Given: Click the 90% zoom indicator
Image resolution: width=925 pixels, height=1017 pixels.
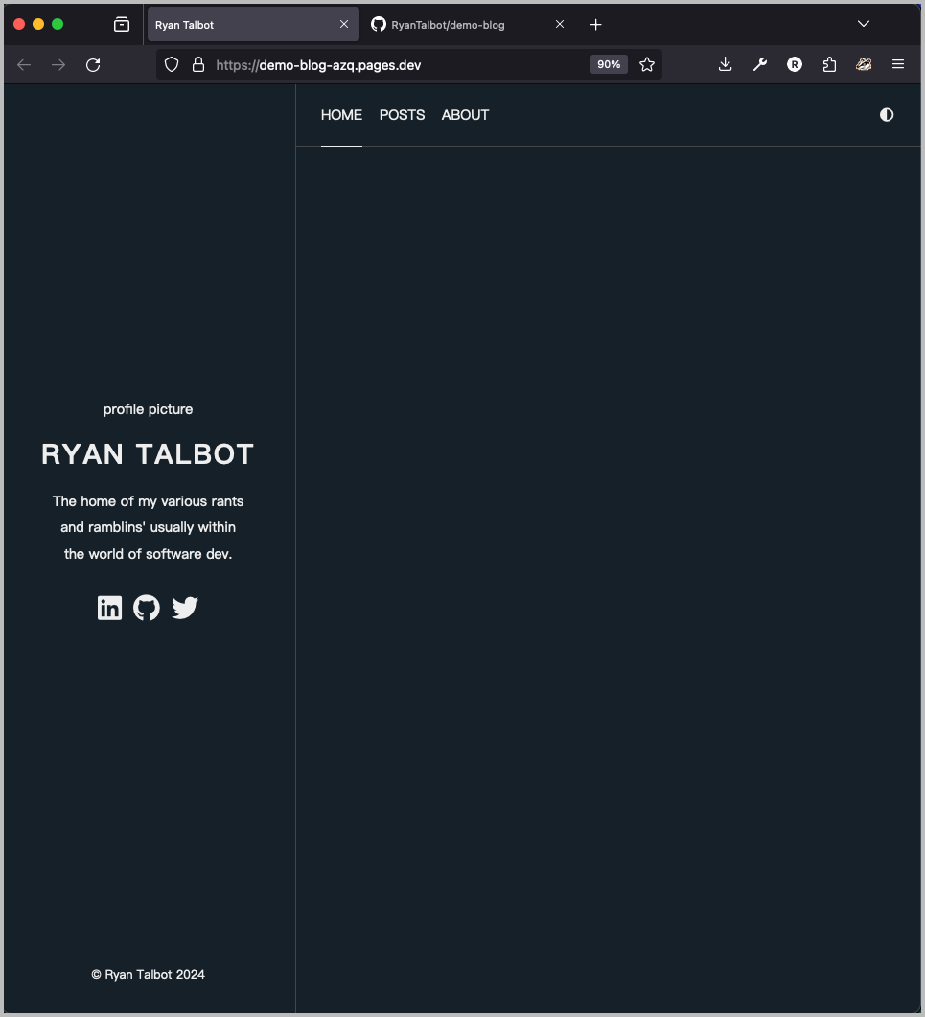Looking at the screenshot, I should tap(609, 64).
